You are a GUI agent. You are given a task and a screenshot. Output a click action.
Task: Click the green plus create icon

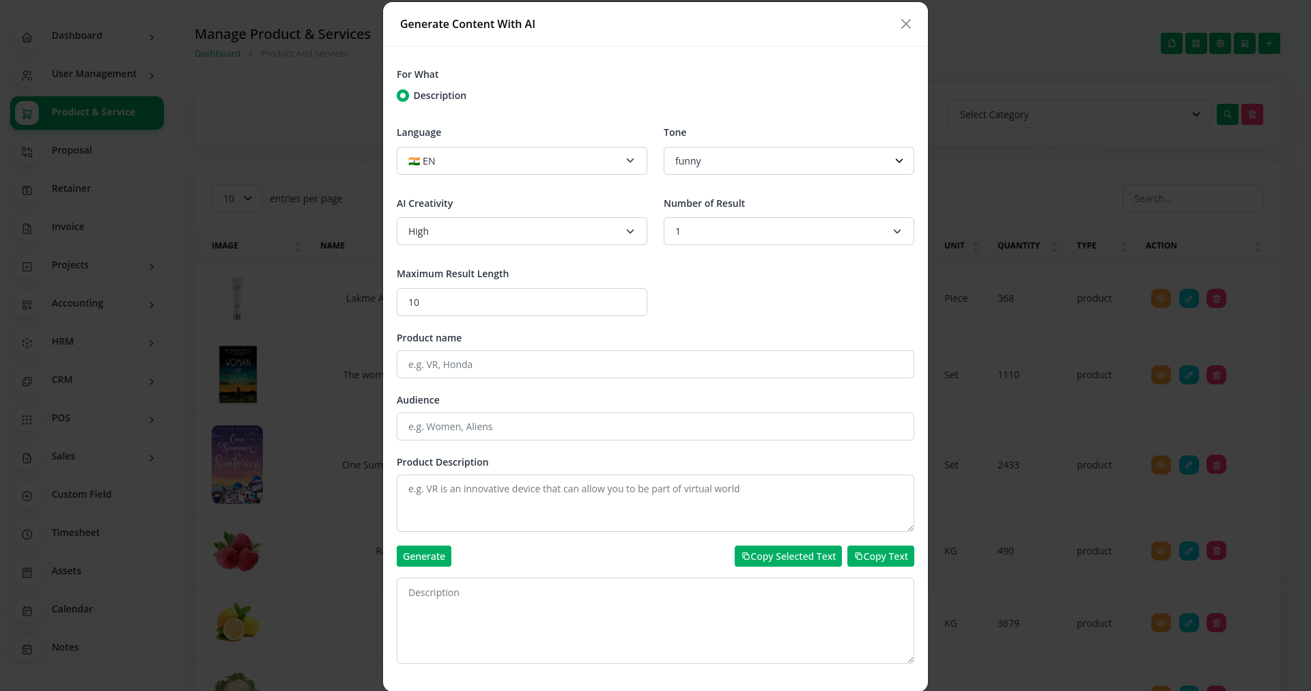1269,44
